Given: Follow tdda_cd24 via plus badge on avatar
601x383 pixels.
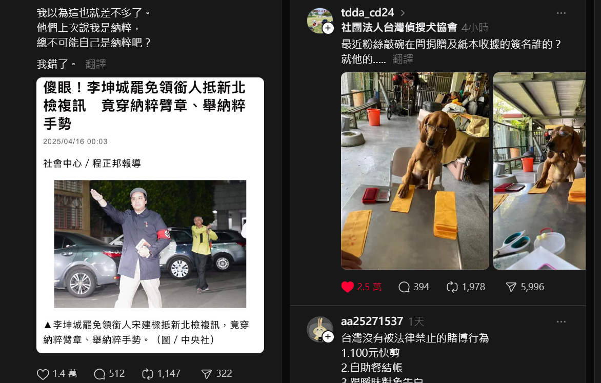Looking at the screenshot, I should pos(328,28).
